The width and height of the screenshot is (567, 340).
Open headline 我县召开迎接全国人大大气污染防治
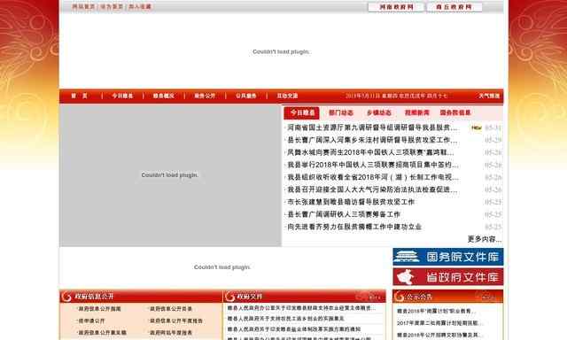tap(372, 189)
